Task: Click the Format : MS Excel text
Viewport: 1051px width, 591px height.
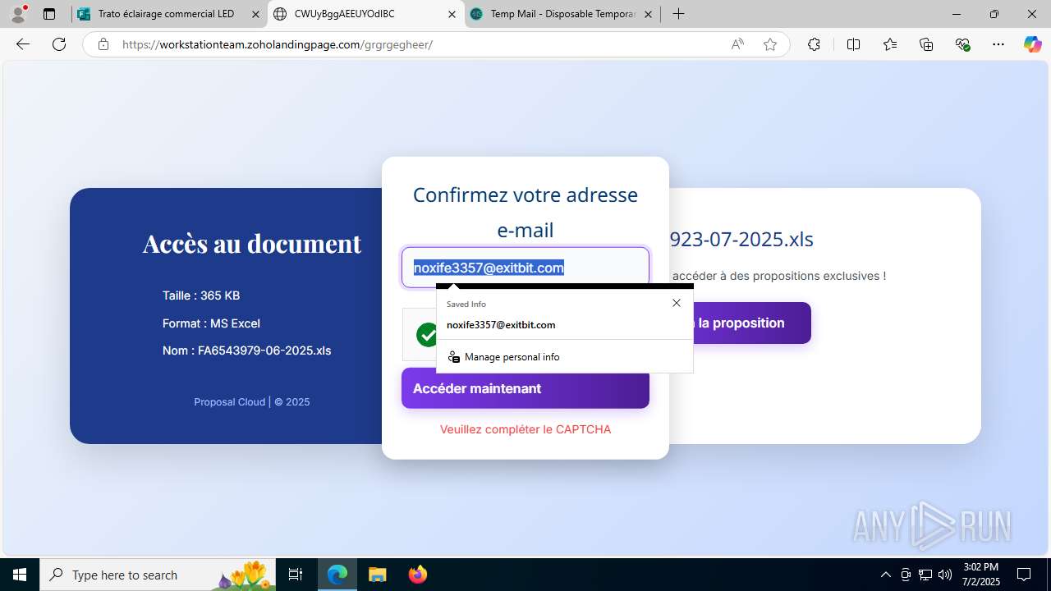Action: point(211,323)
